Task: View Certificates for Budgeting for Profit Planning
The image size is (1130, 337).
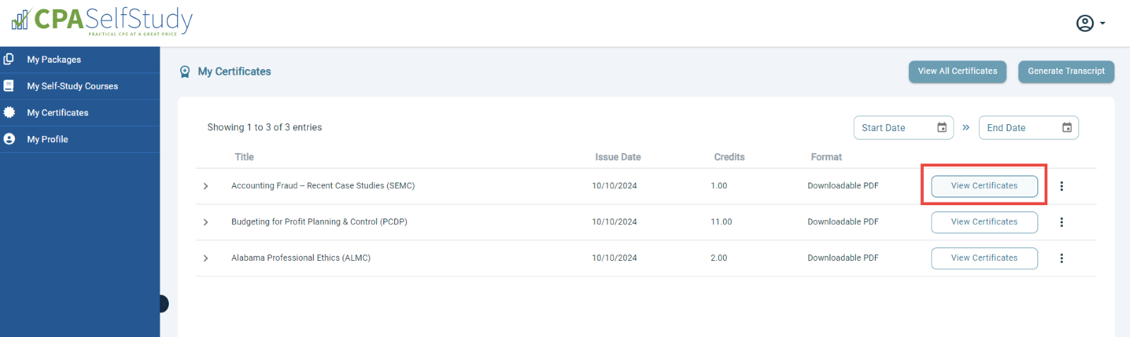Action: click(985, 222)
